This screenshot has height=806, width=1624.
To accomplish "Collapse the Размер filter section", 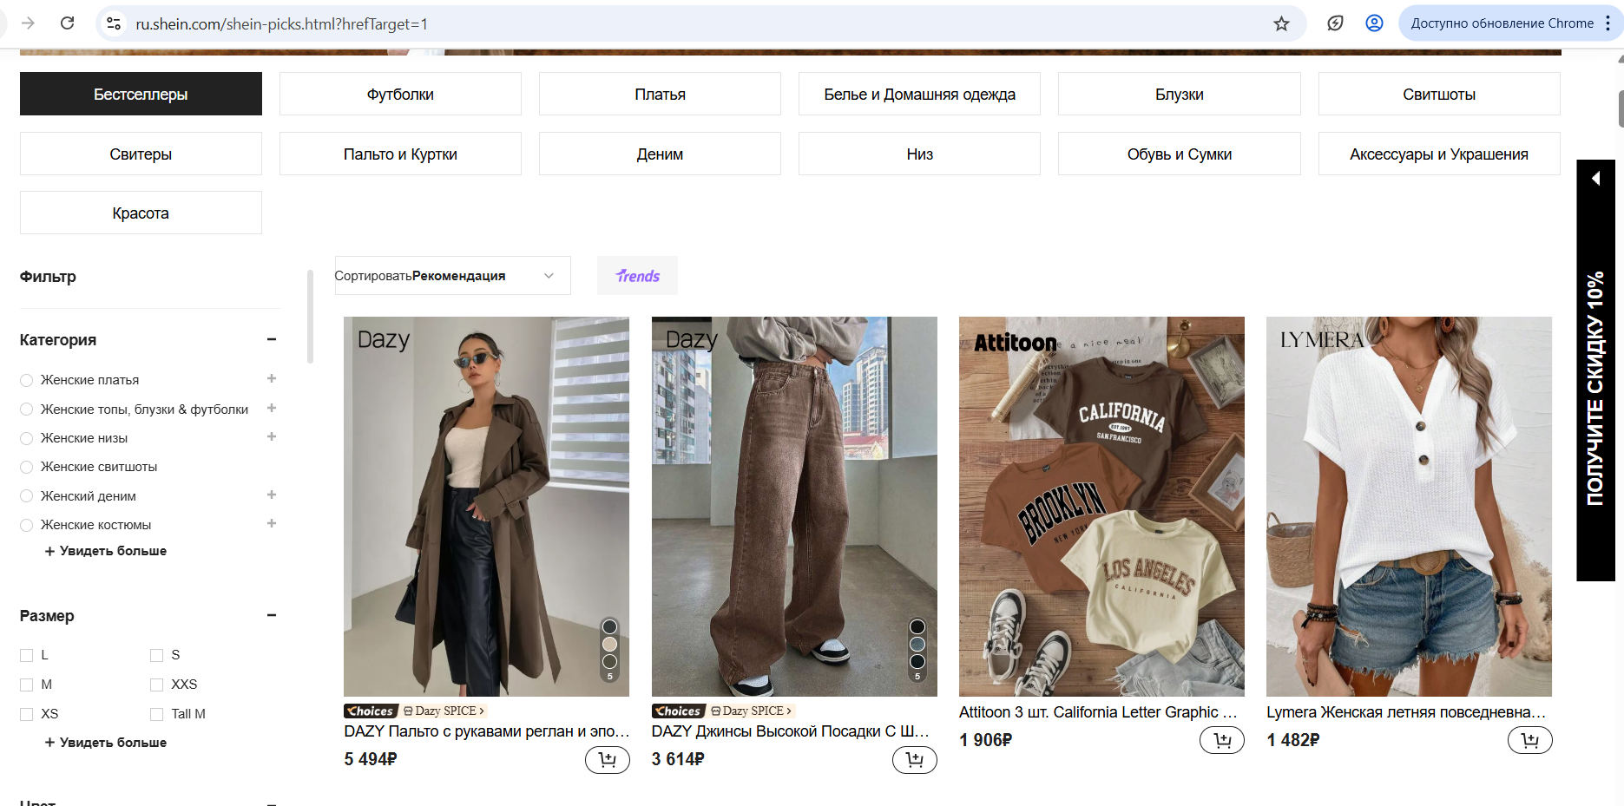I will 272,616.
